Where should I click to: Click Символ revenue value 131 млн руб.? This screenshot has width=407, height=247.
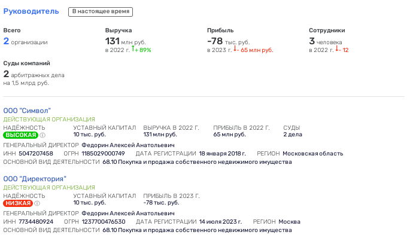[160, 135]
